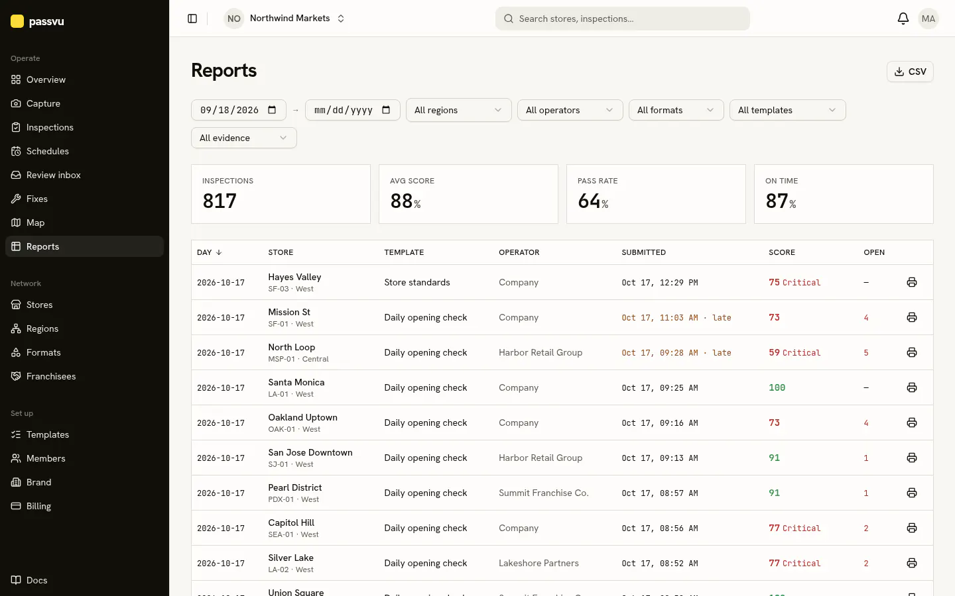Image resolution: width=955 pixels, height=596 pixels.
Task: Go to Templates setup page
Action: tap(84, 434)
